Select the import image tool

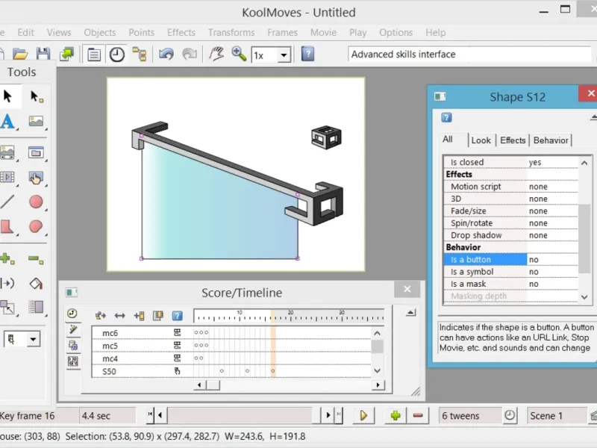[x=36, y=121]
